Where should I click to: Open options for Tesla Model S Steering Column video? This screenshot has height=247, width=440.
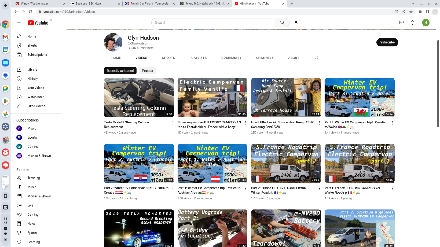pyautogui.click(x=172, y=123)
